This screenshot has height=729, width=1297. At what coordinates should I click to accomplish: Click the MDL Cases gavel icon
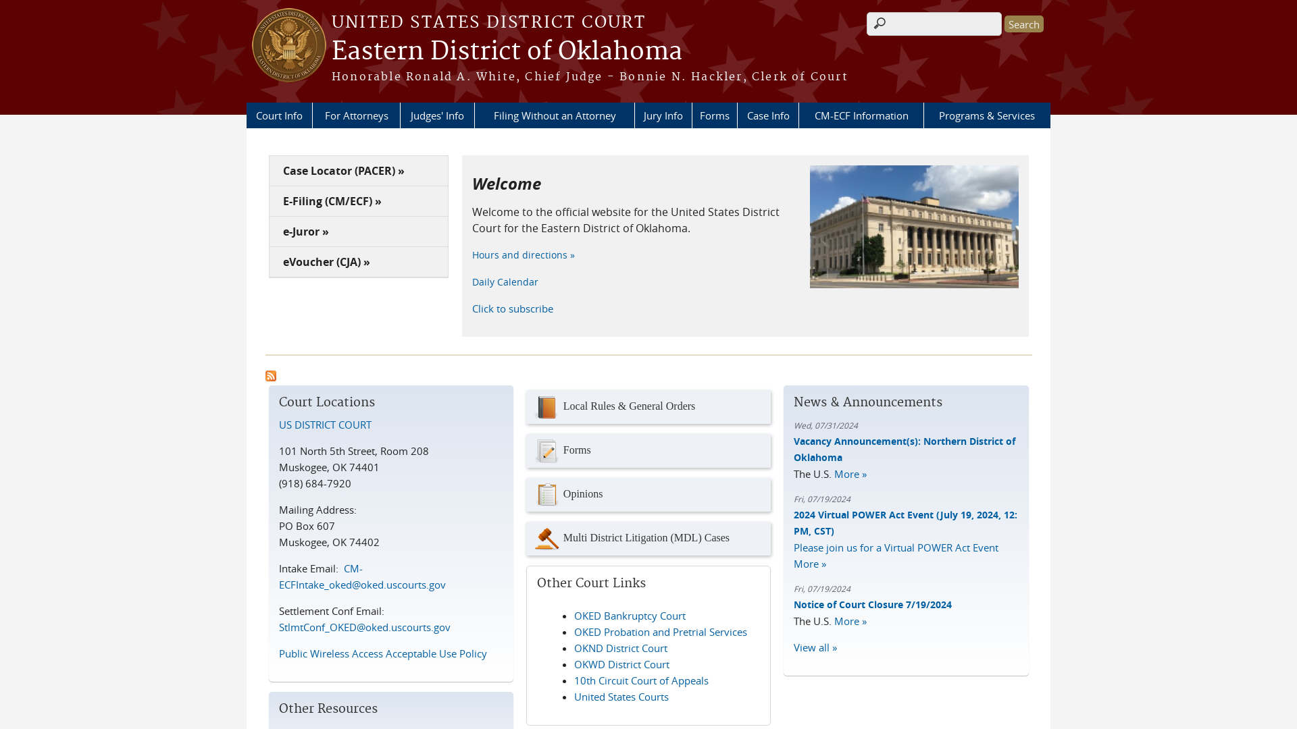[546, 539]
